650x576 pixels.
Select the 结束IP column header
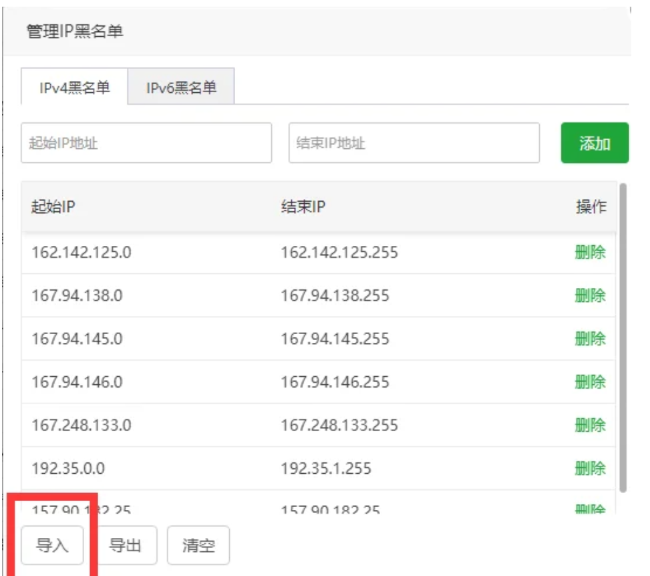coord(303,207)
